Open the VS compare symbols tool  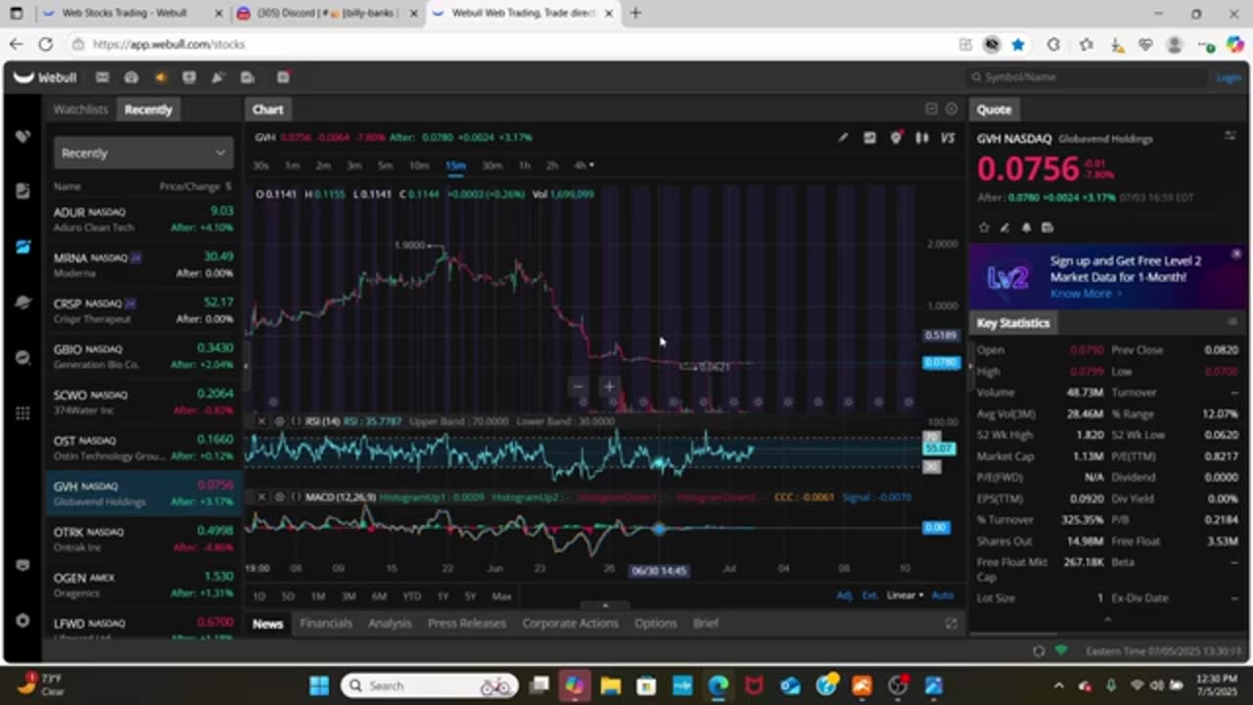(x=948, y=138)
